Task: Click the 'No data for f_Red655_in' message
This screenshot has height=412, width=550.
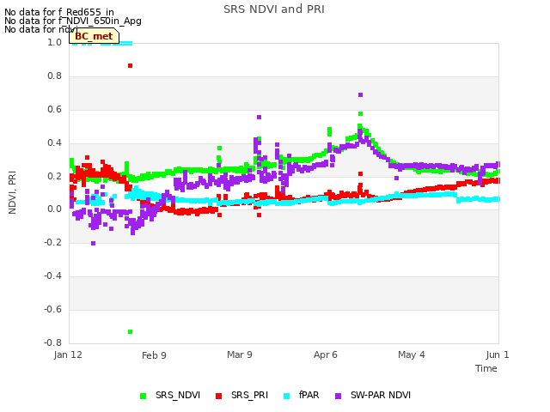Action: [59, 12]
